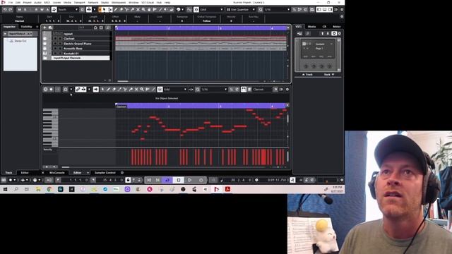
Task: Click the Undo arrow in the main toolbar
Action: click(x=5, y=9)
